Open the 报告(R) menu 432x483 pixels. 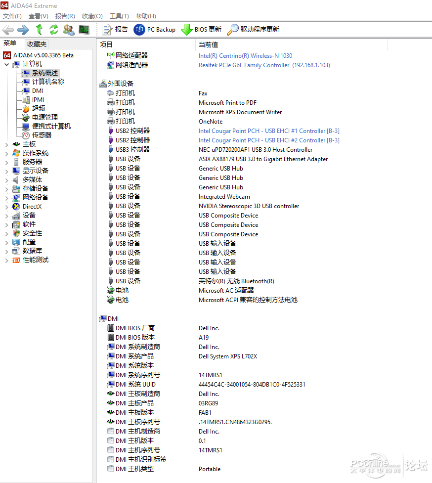tap(65, 16)
